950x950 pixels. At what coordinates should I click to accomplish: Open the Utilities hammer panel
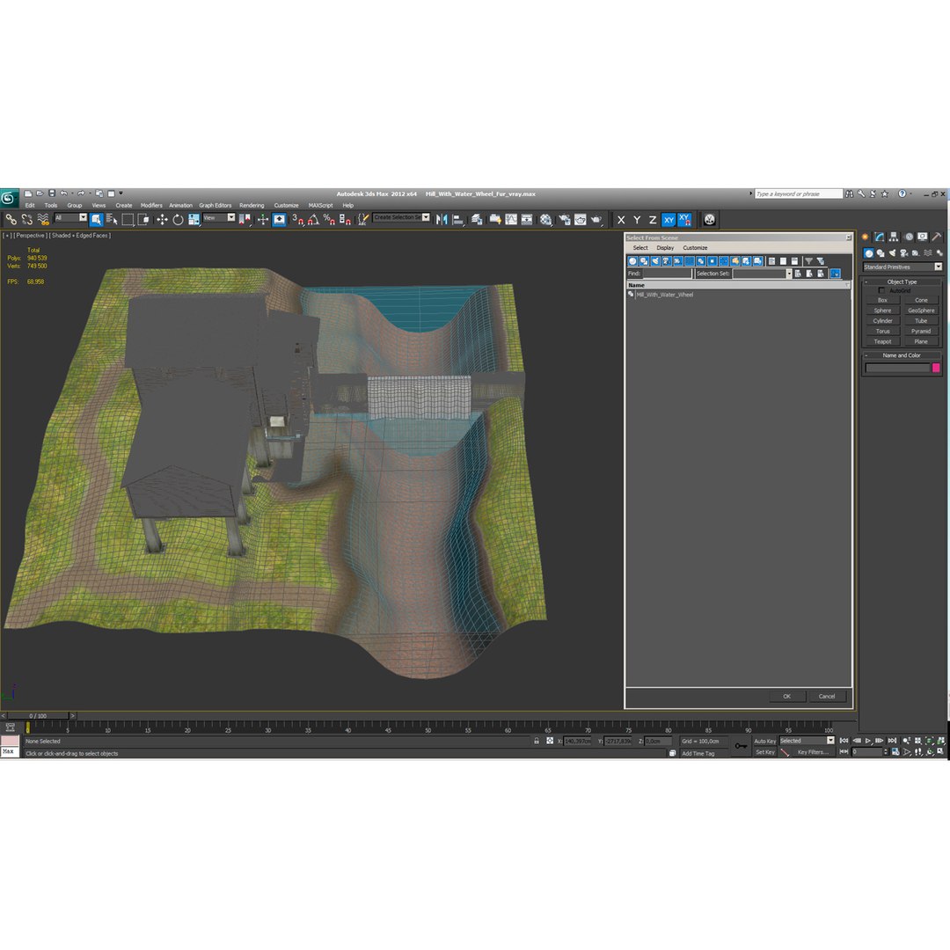coord(937,237)
